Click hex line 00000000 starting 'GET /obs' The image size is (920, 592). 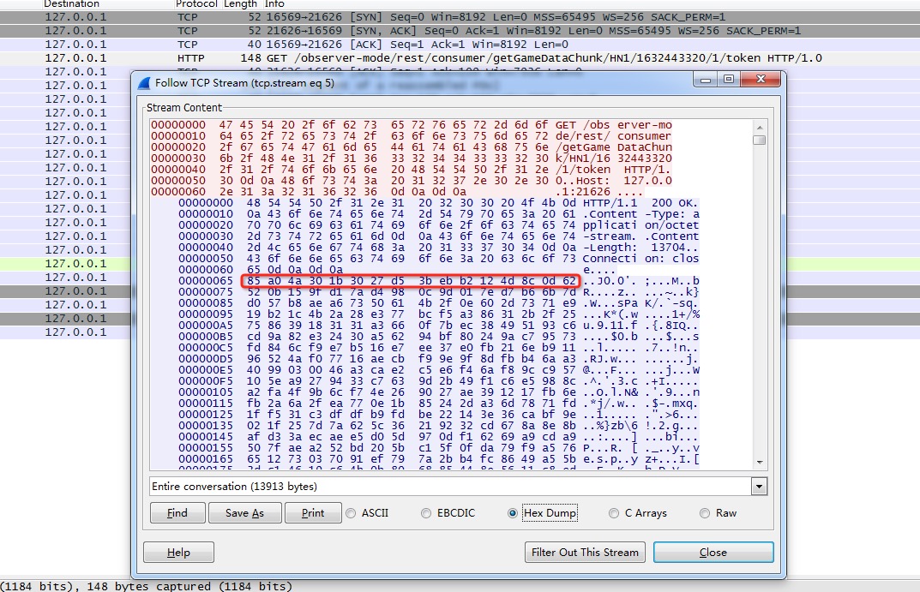pyautogui.click(x=412, y=125)
